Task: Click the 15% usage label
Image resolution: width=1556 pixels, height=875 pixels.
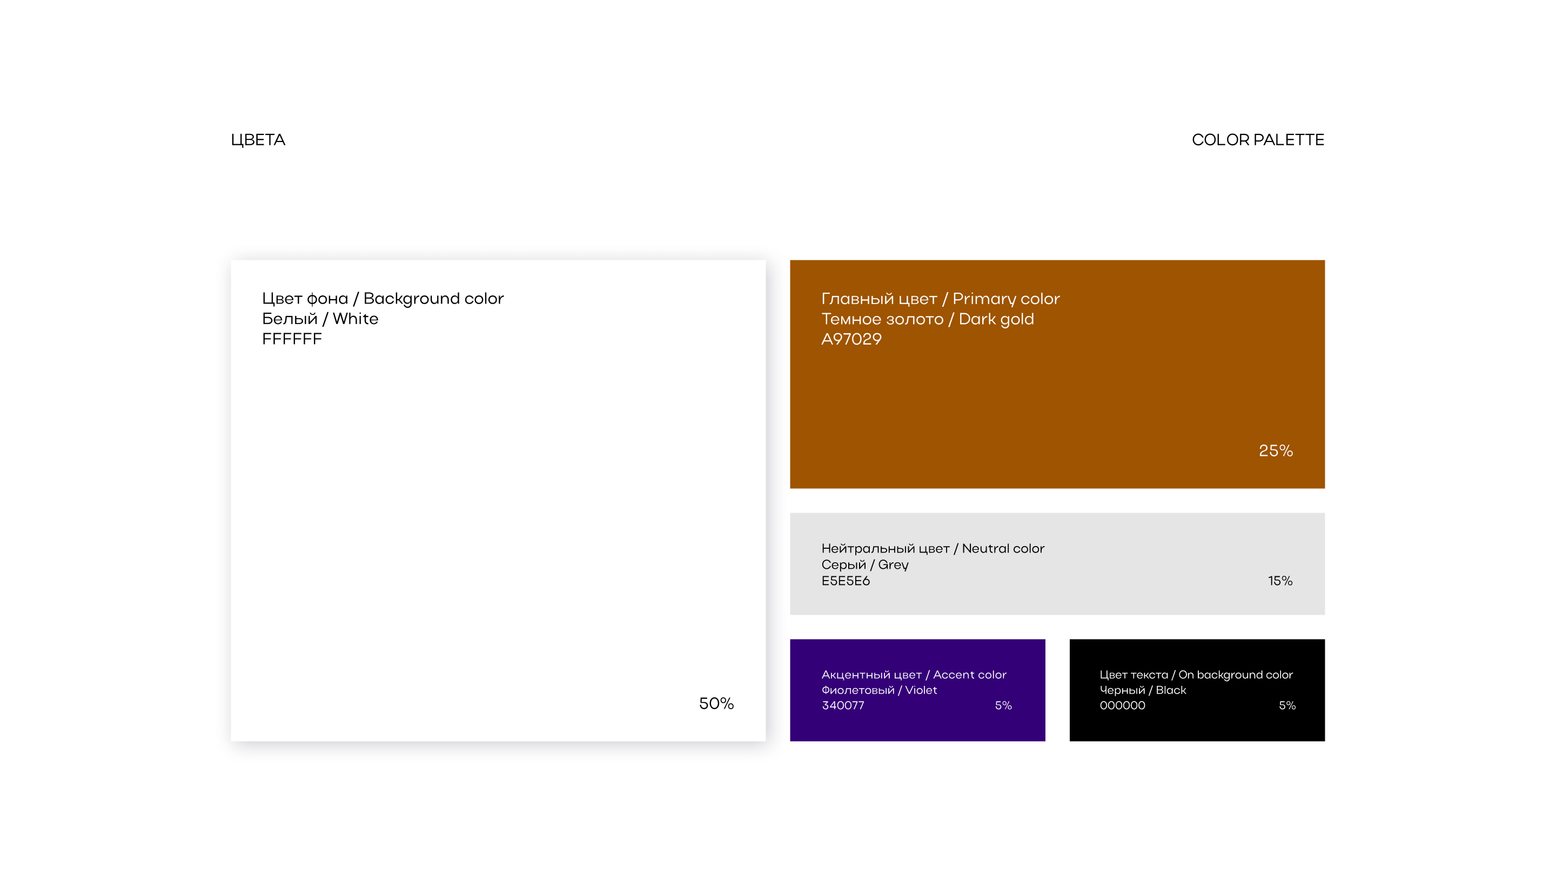Action: click(x=1279, y=581)
